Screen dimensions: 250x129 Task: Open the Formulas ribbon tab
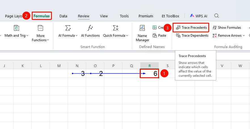tap(42, 16)
